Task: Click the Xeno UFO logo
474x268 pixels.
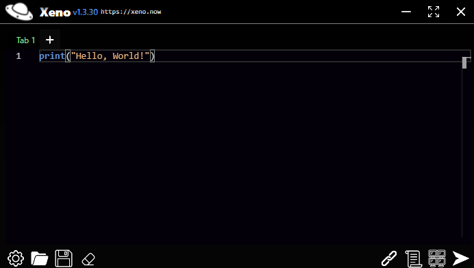Action: (x=19, y=12)
